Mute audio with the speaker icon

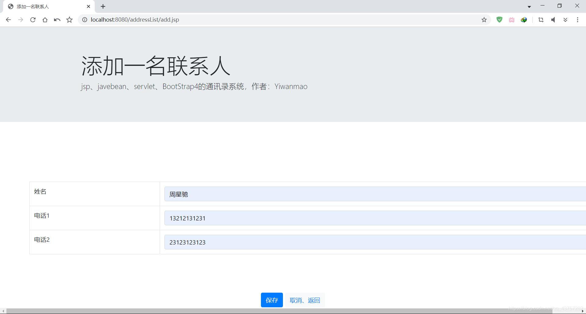tap(553, 20)
